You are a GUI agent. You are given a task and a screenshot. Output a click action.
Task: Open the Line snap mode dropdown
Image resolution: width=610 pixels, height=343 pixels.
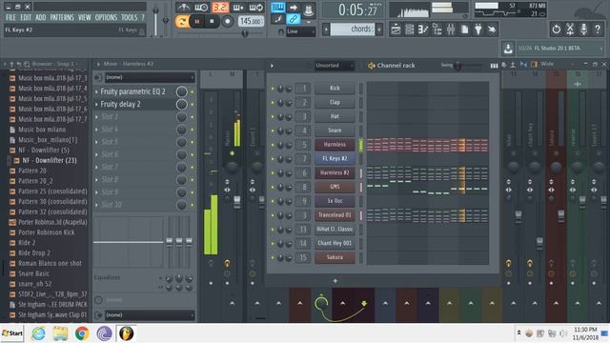tap(301, 31)
